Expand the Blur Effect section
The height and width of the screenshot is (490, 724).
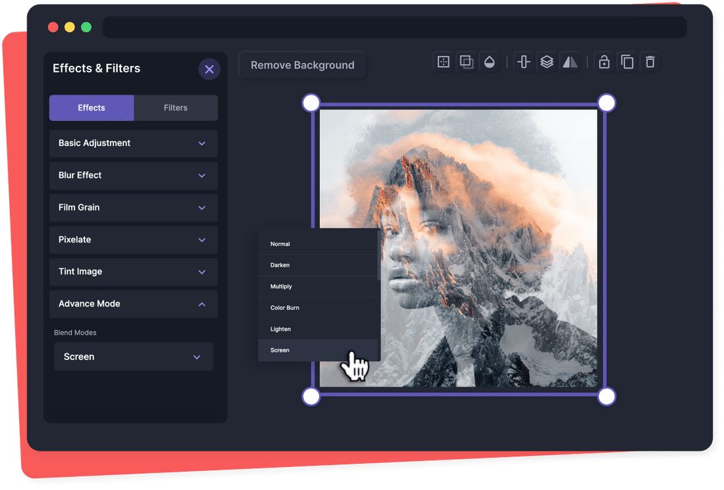[133, 176]
